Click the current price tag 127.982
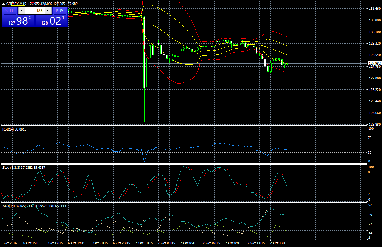The width and height of the screenshot is (382, 247). (x=374, y=64)
